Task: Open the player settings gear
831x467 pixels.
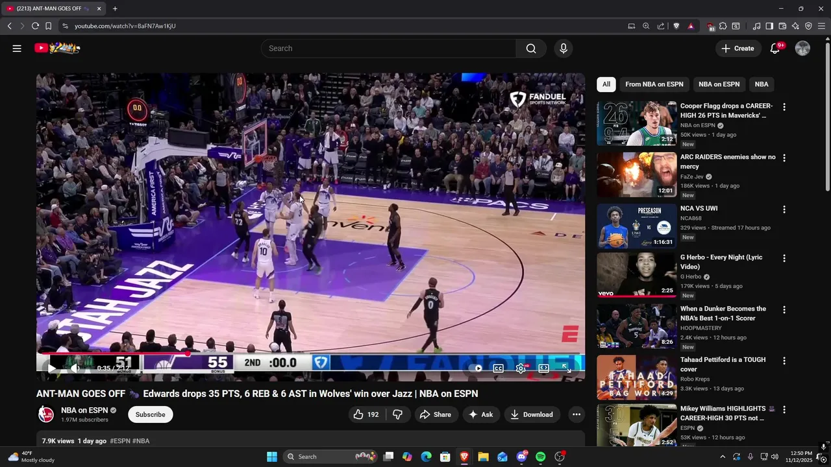Action: (x=521, y=368)
